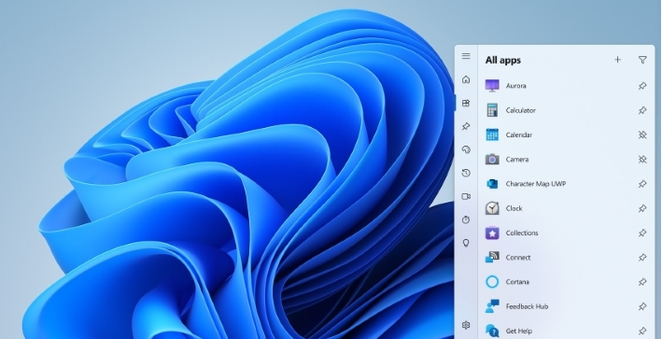Select the 'Feedback Hub' name text
Image resolution: width=662 pixels, height=339 pixels.
click(527, 306)
